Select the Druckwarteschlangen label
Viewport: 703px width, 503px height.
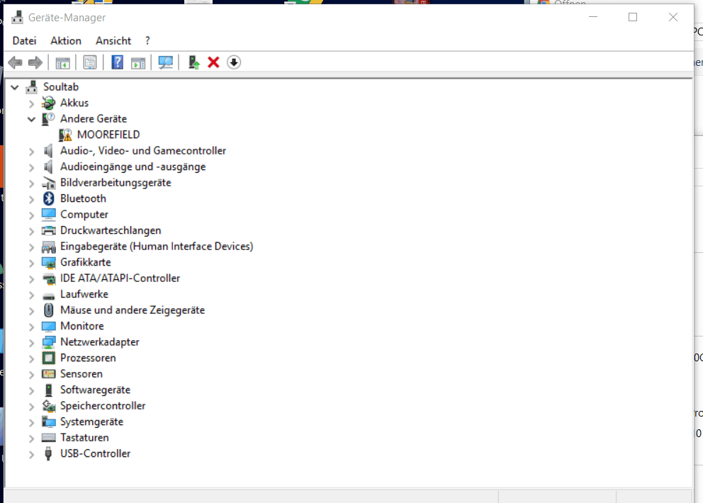111,230
